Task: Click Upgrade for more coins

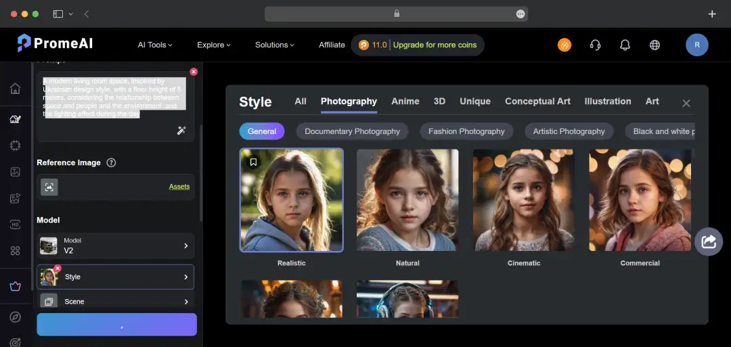Action: pyautogui.click(x=435, y=45)
